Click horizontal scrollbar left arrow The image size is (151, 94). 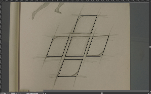click(45, 93)
